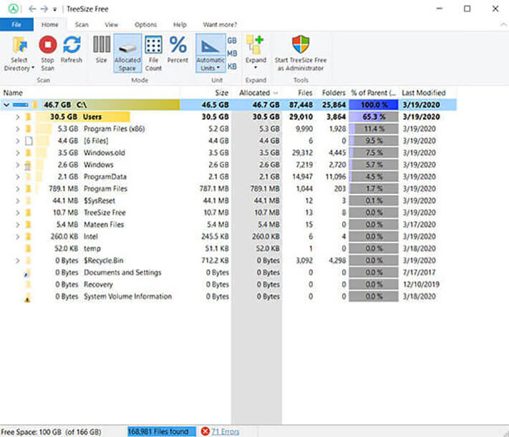Viewport: 509px width, 437px height.
Task: Expand the Windows.old folder
Action: point(17,153)
